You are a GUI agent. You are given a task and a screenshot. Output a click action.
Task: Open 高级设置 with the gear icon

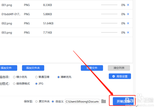(120, 76)
